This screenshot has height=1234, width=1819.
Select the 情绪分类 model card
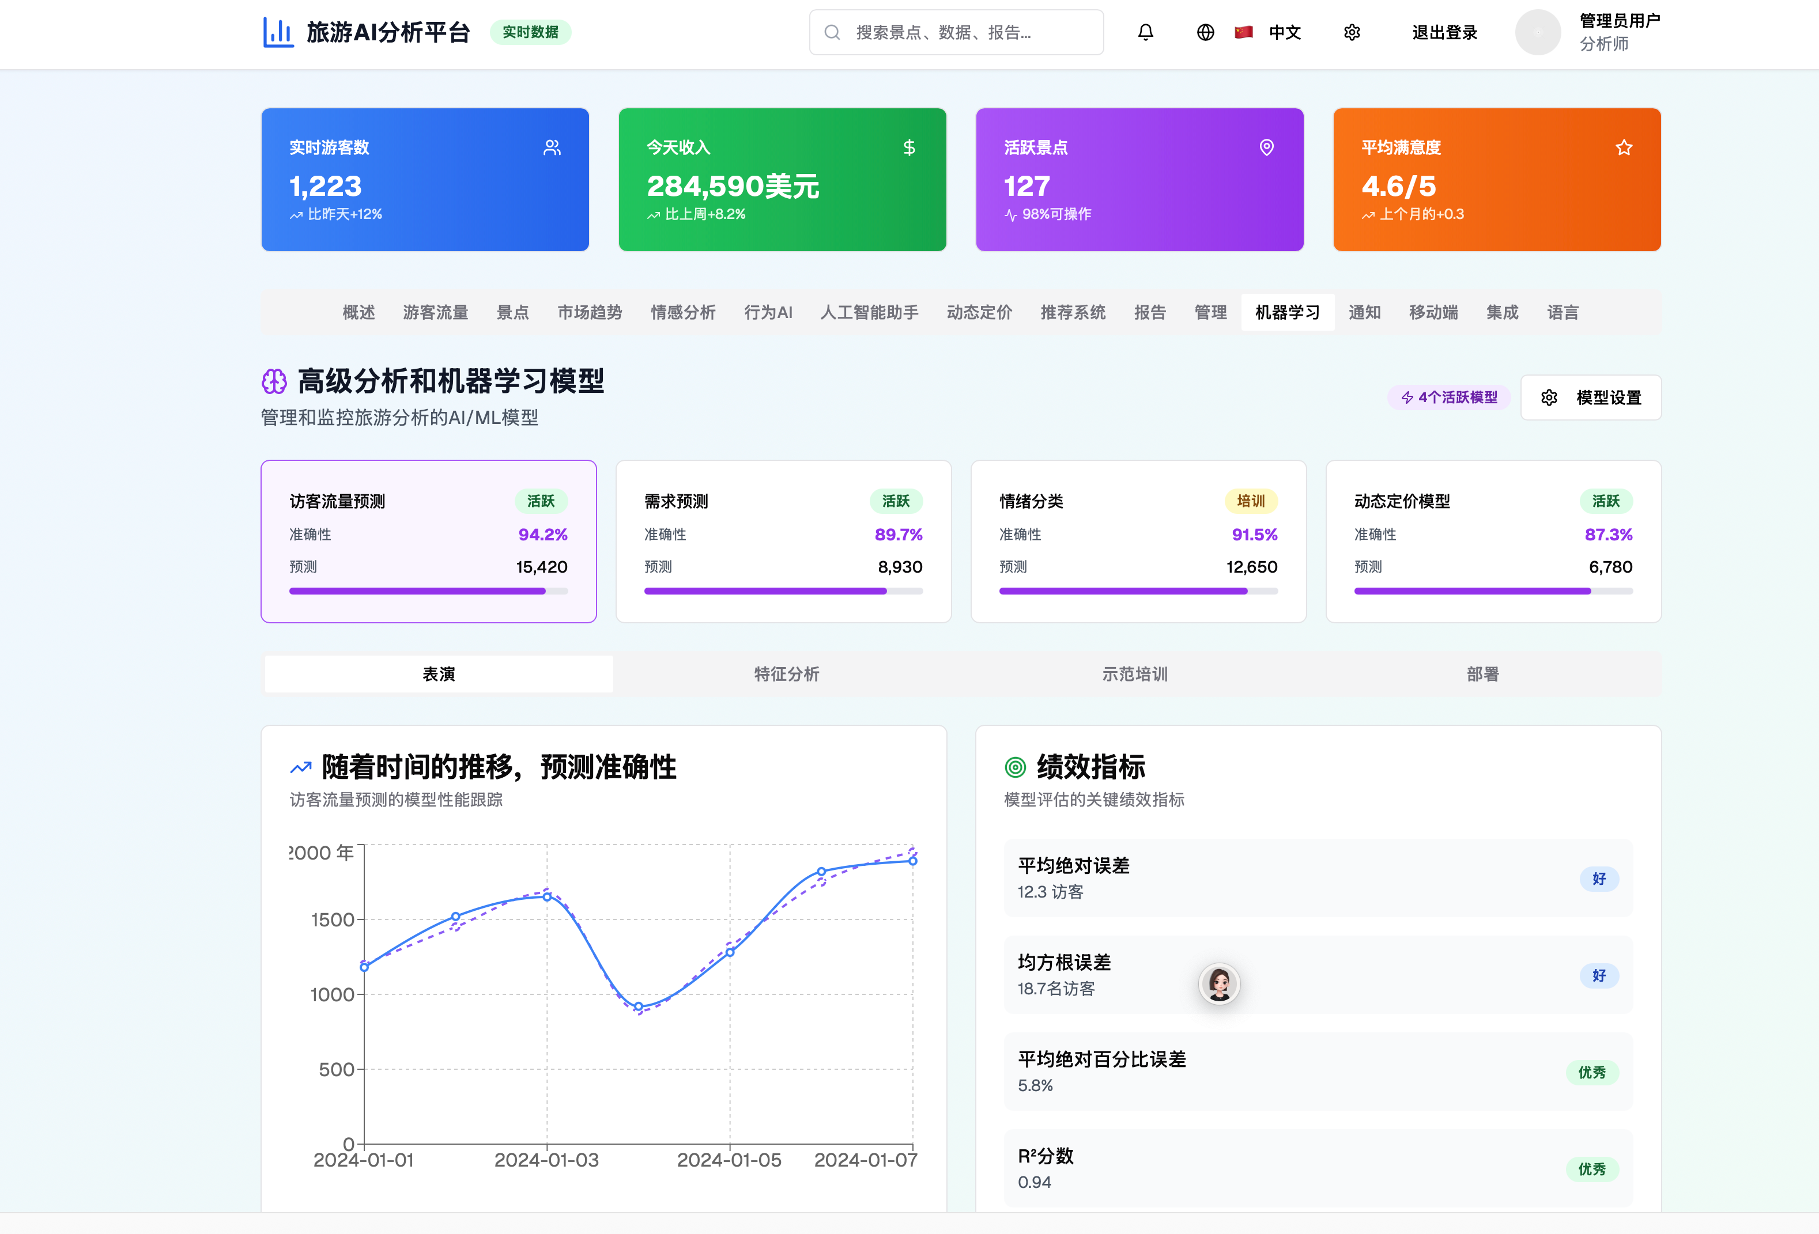pos(1138,542)
